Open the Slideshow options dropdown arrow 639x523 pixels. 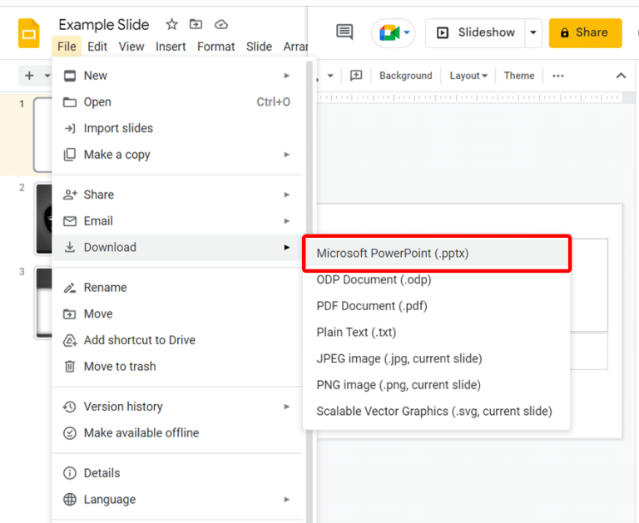(533, 32)
